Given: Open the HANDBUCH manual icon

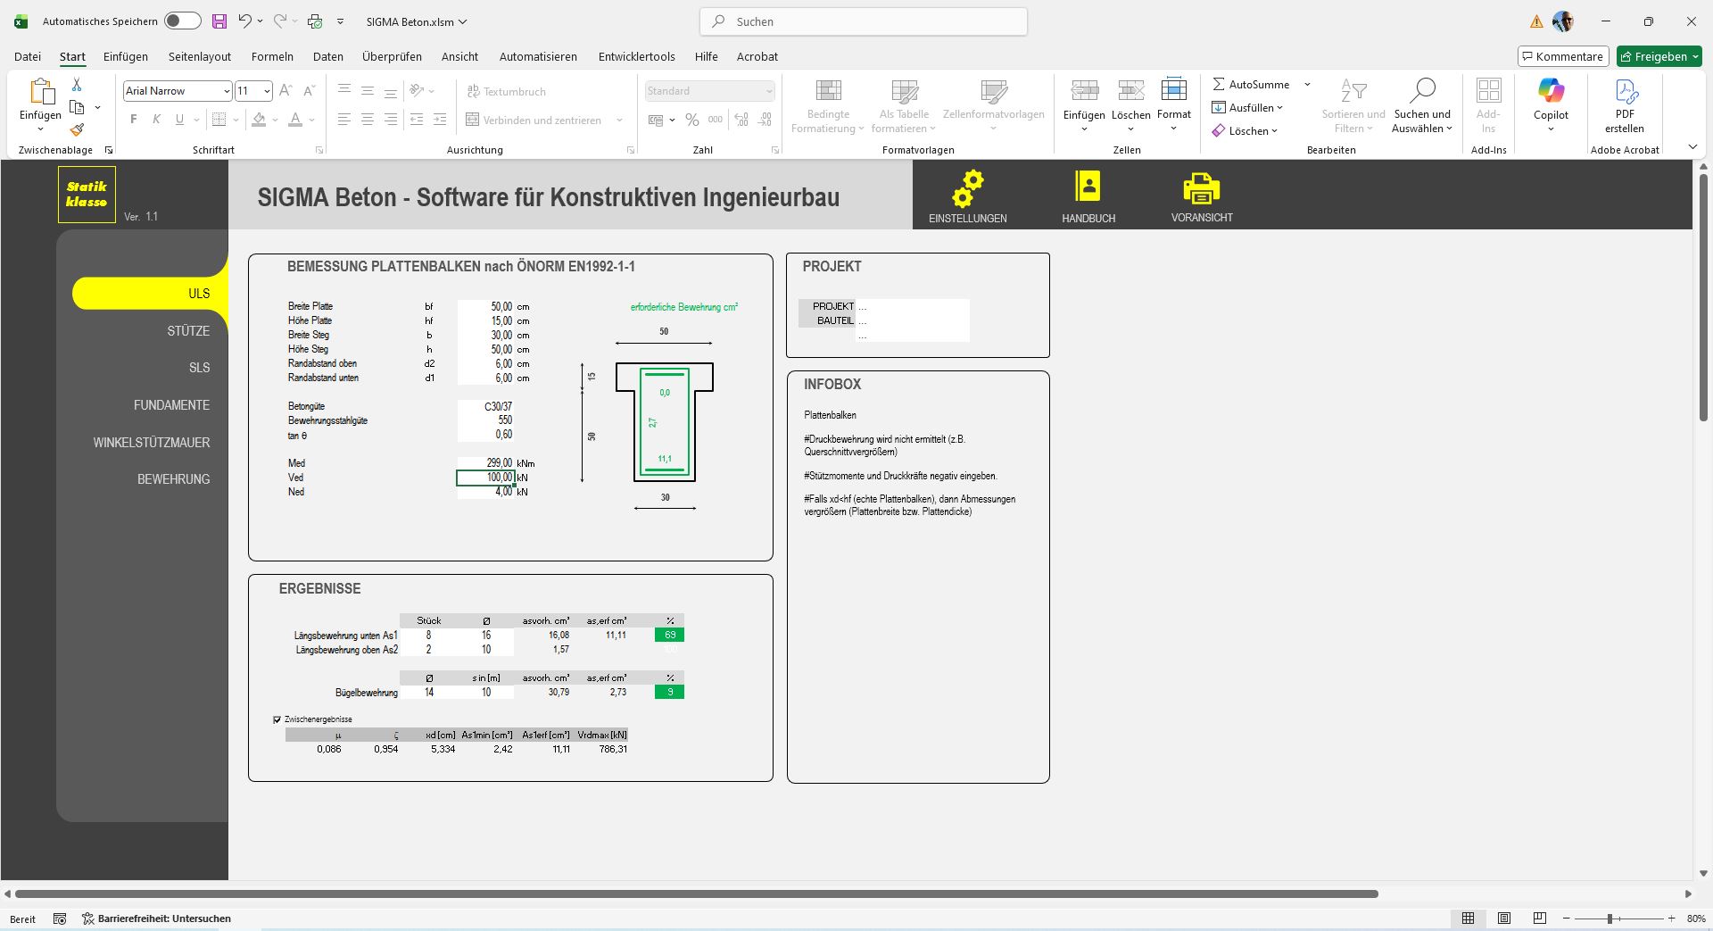Looking at the screenshot, I should 1088,187.
